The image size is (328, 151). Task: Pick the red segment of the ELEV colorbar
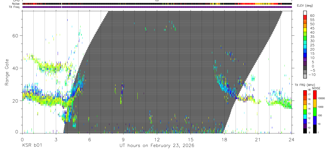pyautogui.click(x=305, y=17)
